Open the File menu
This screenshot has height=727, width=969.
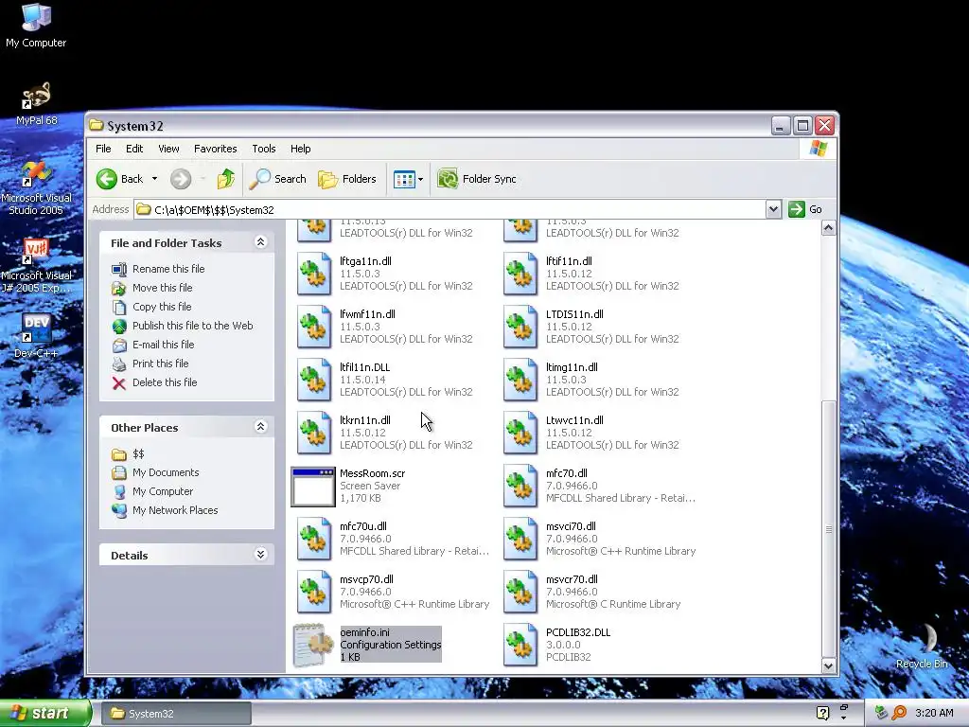103,149
